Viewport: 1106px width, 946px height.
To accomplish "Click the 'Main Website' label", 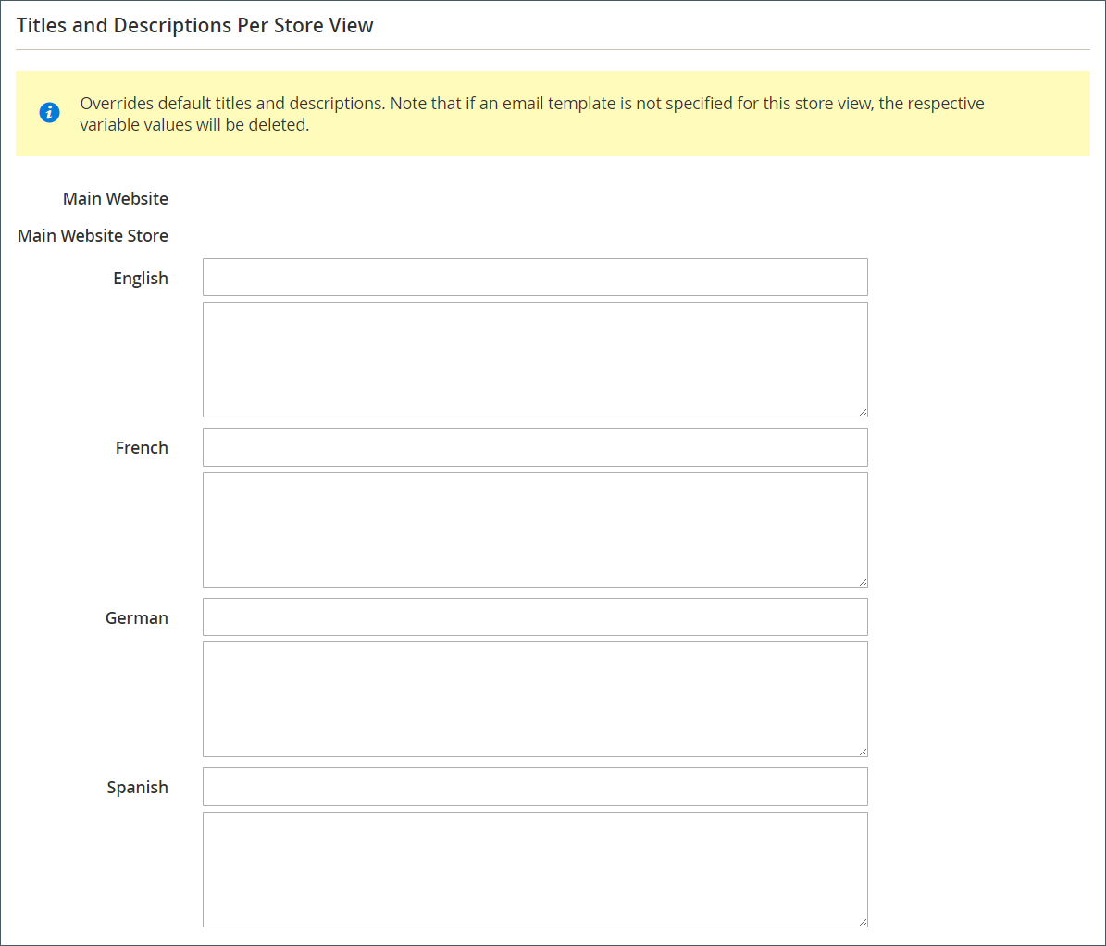I will click(x=116, y=199).
